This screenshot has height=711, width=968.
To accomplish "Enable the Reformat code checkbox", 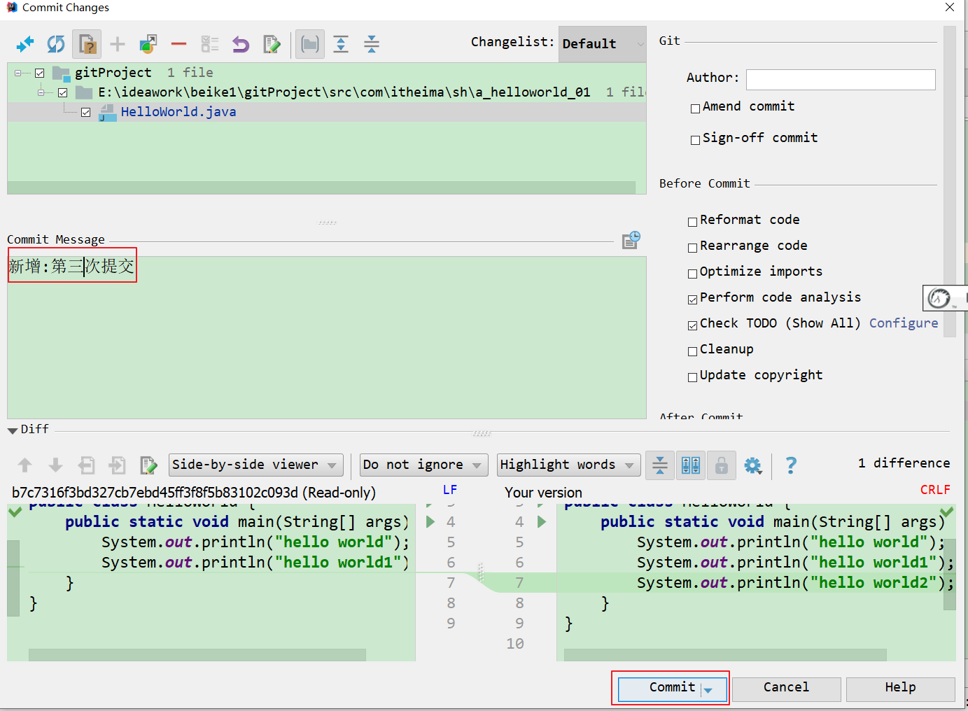I will tap(692, 222).
